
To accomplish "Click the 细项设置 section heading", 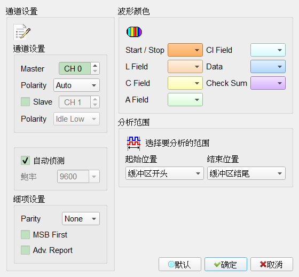I will pos(29,199).
